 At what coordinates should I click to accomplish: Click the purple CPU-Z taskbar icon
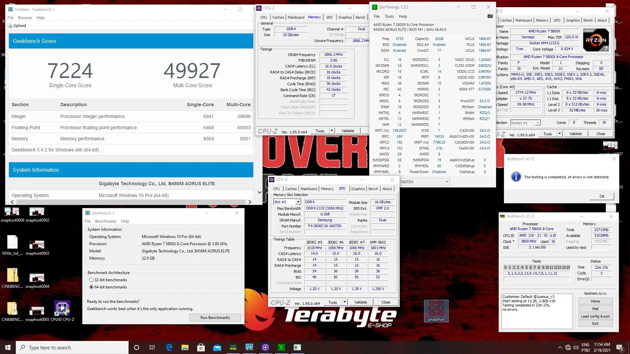click(265, 347)
